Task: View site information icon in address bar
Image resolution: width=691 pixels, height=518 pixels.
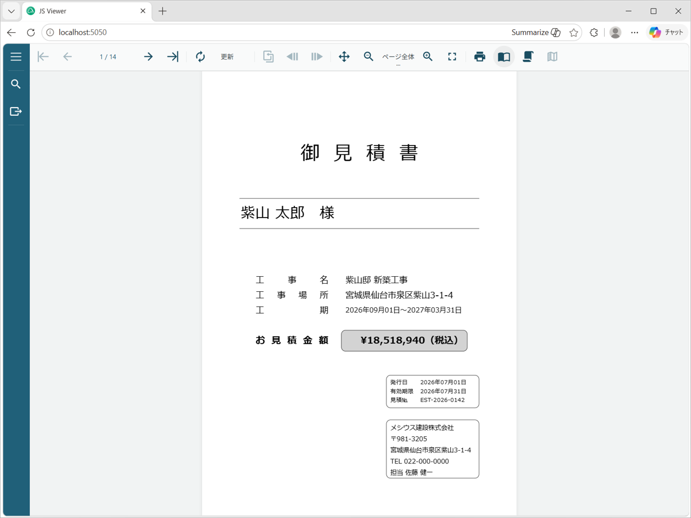Action: pyautogui.click(x=50, y=32)
